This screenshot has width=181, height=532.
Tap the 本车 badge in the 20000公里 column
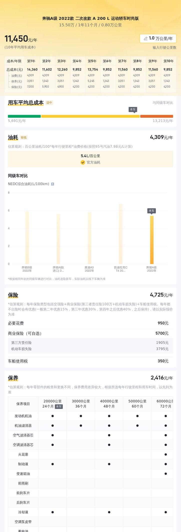pos(59,406)
